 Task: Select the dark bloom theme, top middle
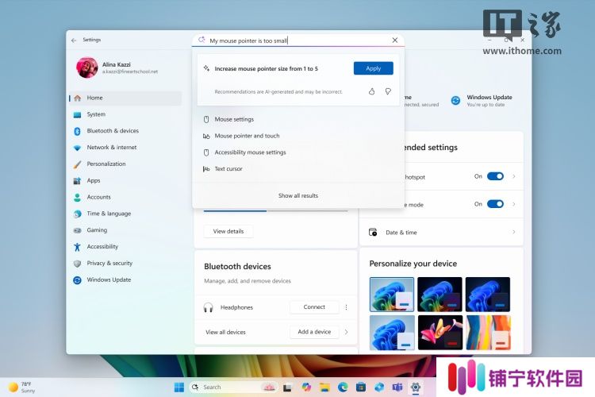pyautogui.click(x=440, y=295)
